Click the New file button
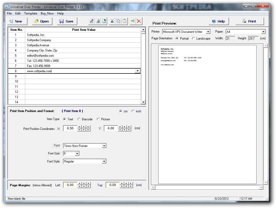This screenshot has width=276, height=208. [17, 21]
